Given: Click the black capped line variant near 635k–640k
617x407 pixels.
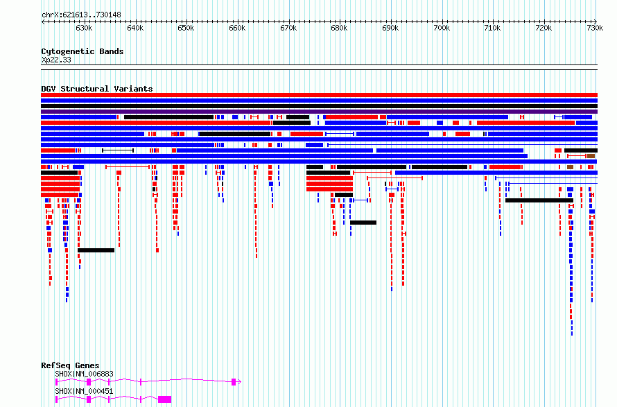Looking at the screenshot, I should pyautogui.click(x=118, y=150).
